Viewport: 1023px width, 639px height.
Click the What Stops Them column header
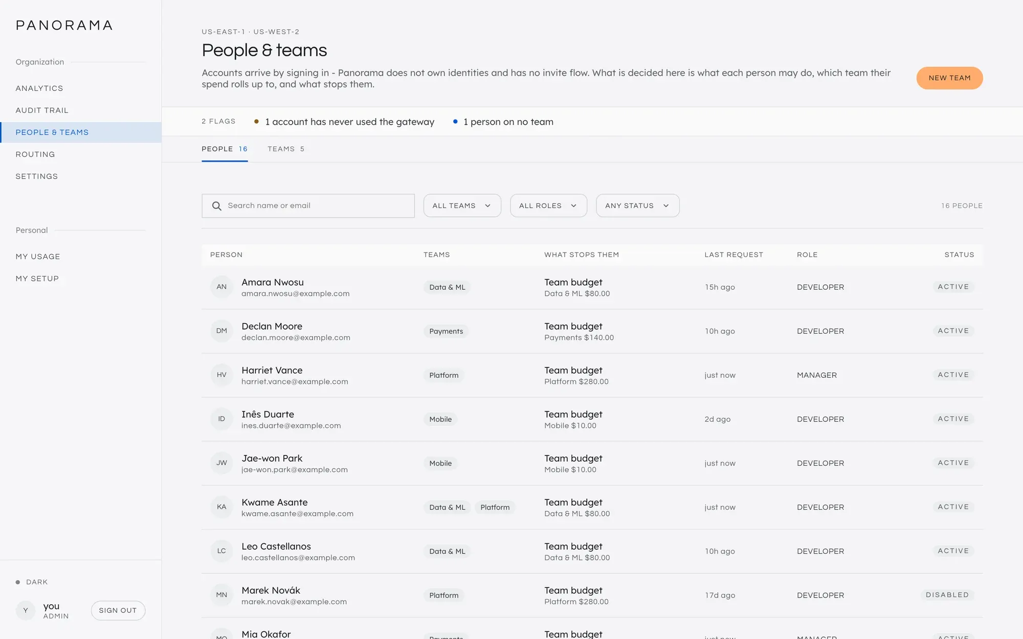[582, 255]
